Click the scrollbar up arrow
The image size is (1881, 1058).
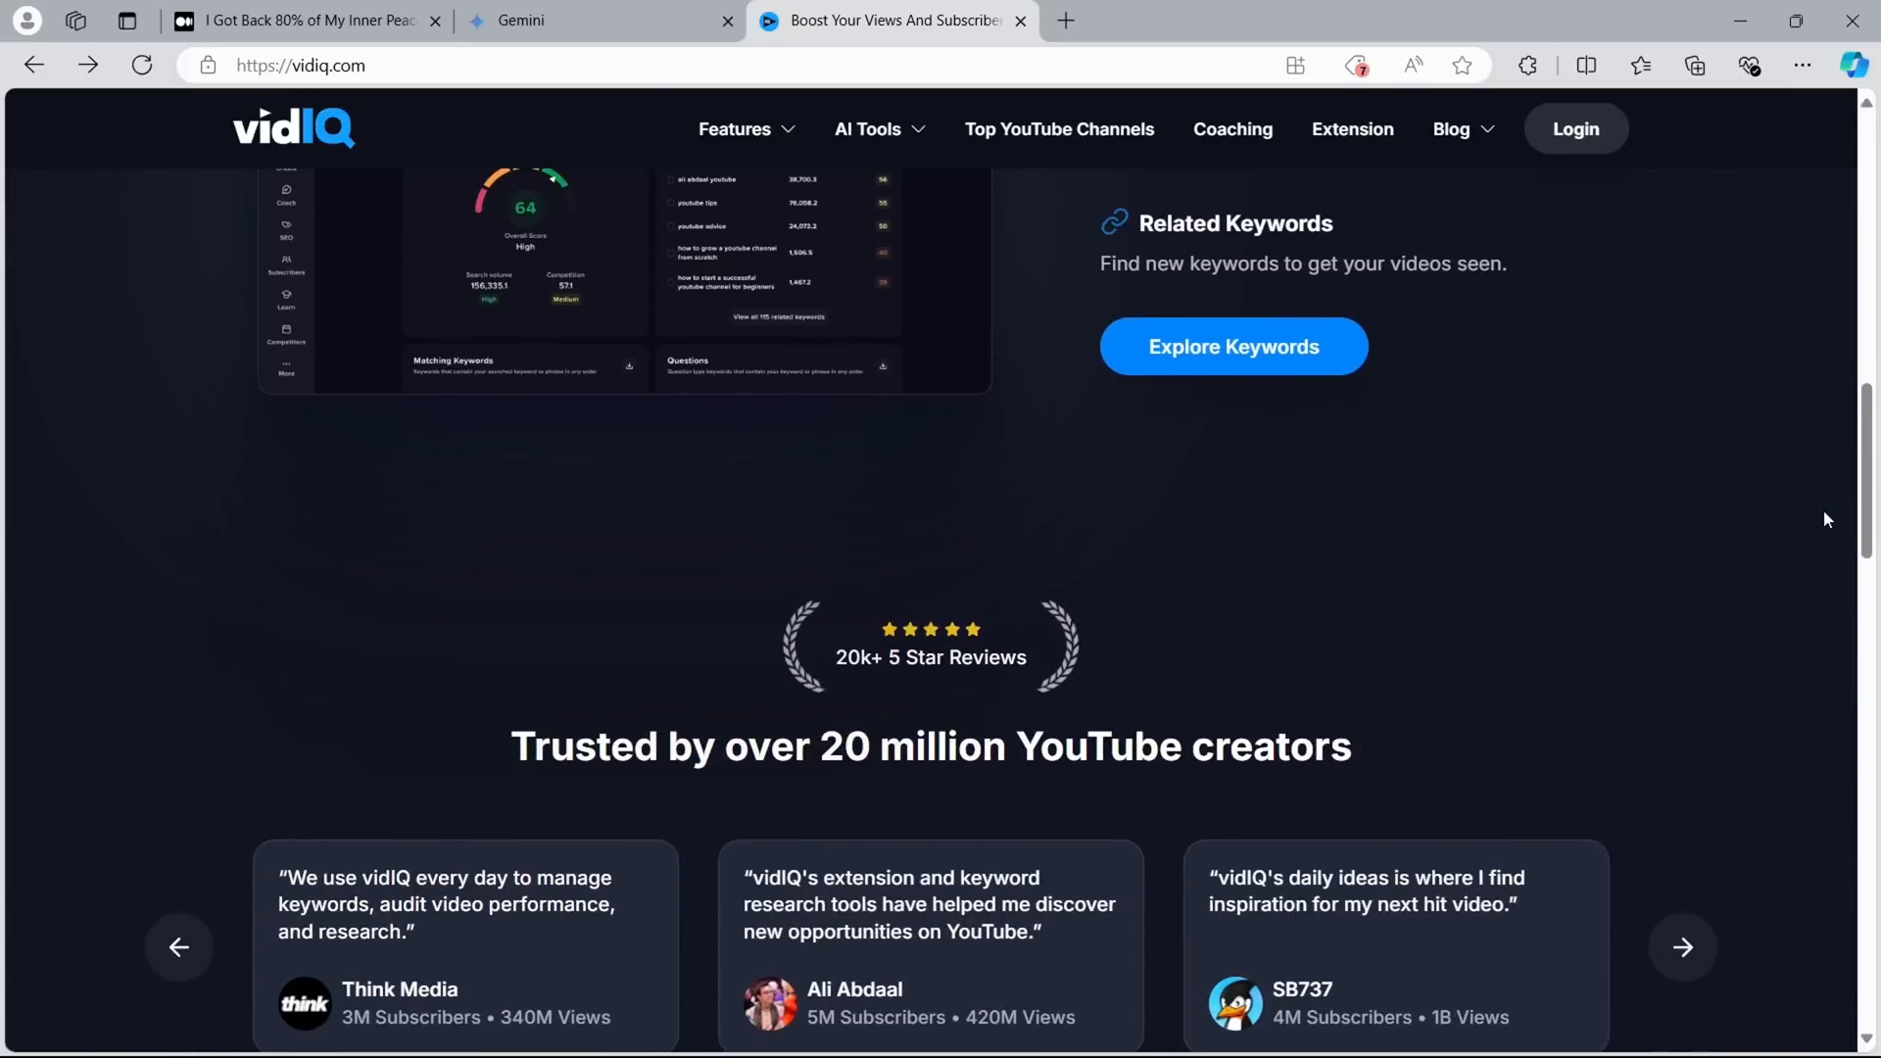[x=1866, y=102]
